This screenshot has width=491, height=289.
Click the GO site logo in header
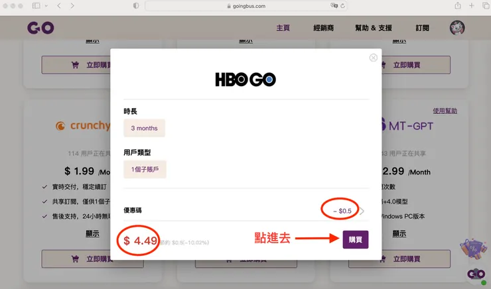[40, 28]
